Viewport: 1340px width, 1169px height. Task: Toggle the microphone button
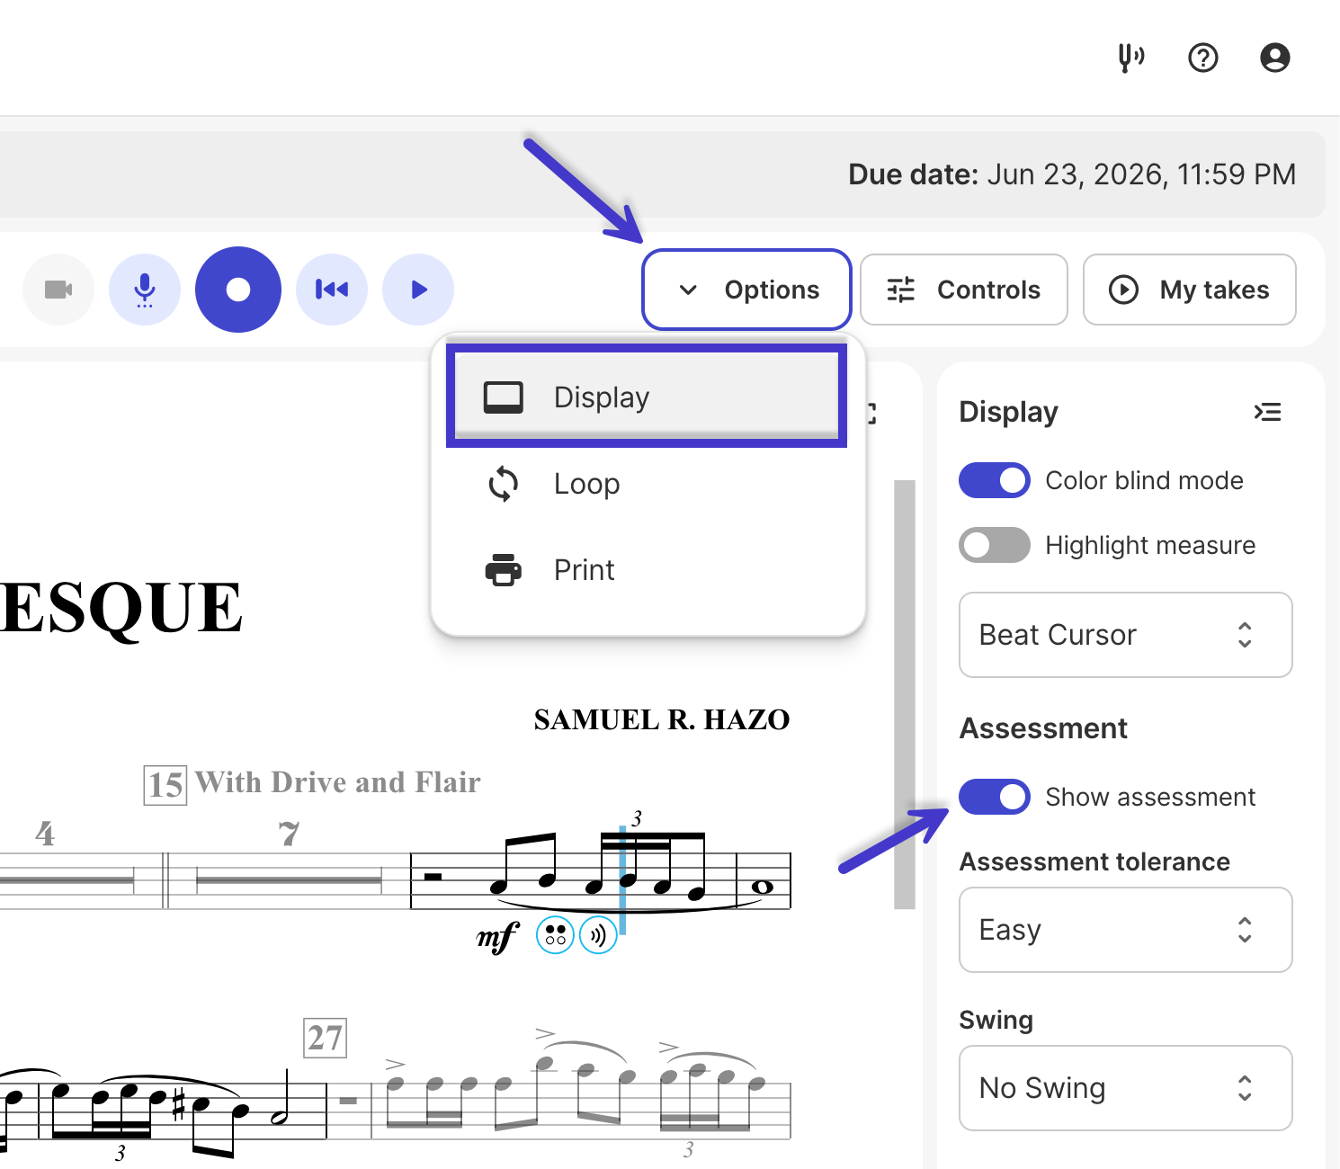click(x=145, y=290)
